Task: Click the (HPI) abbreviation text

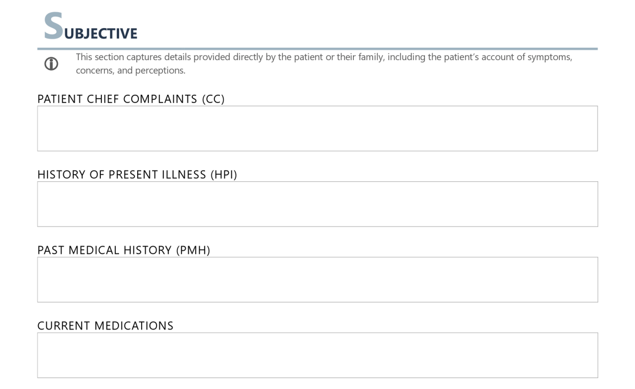Action: [x=224, y=175]
